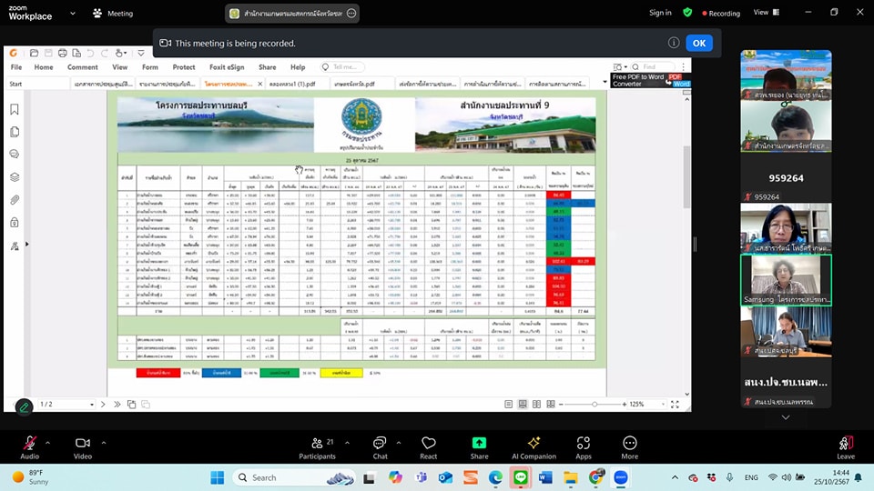Viewport: 874px width, 491px height.
Task: Expand audio options arrow beside Audio
Action: [x=48, y=443]
